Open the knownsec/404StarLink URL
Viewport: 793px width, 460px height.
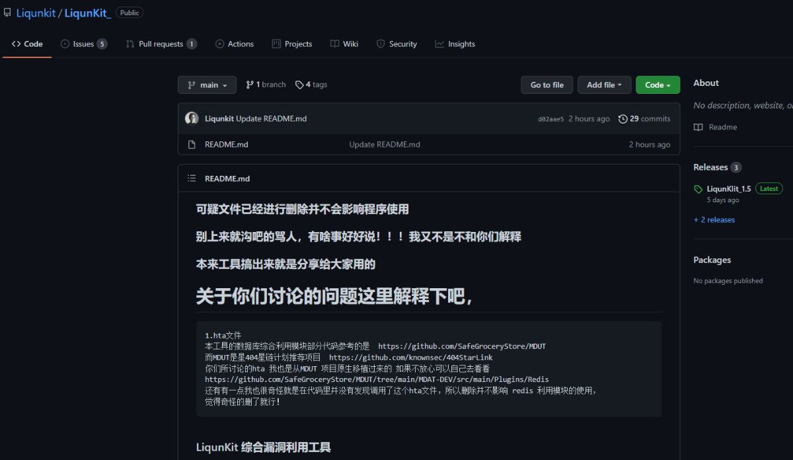tap(411, 358)
